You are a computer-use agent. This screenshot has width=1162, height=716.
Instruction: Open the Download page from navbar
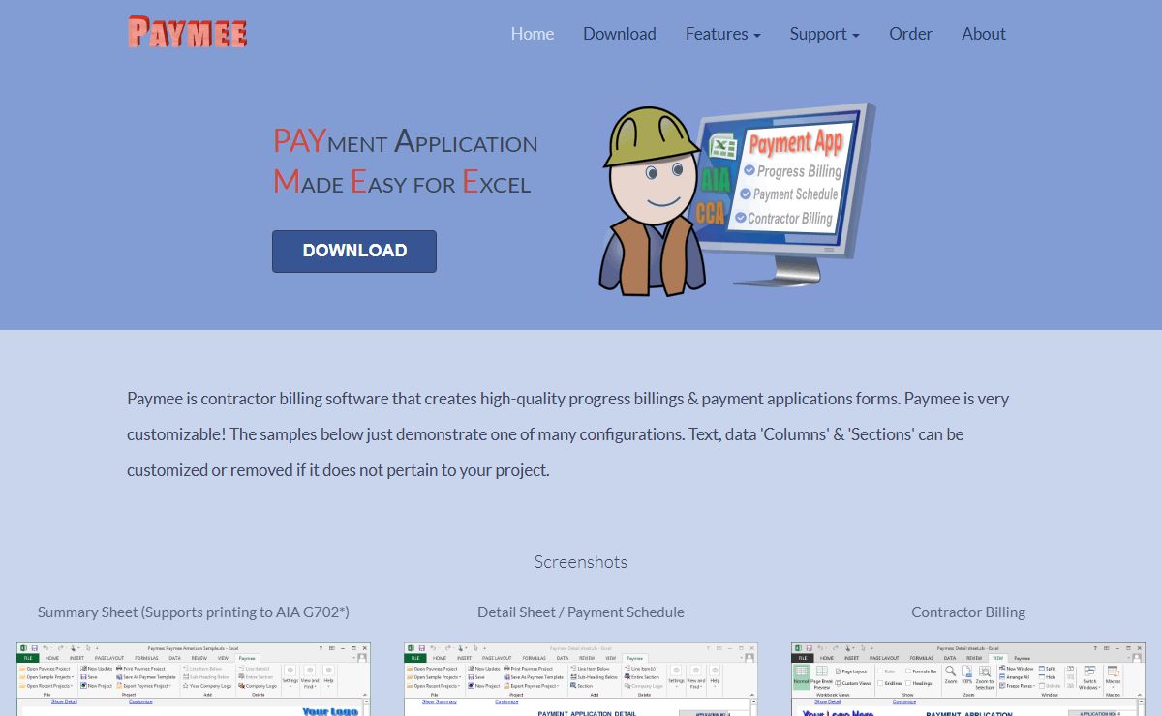click(x=620, y=34)
